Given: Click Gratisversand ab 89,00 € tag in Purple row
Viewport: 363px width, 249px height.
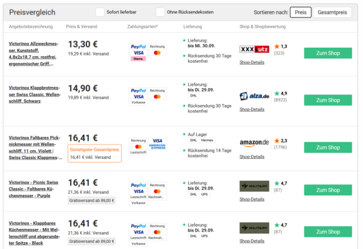Looking at the screenshot, I should click(92, 201).
